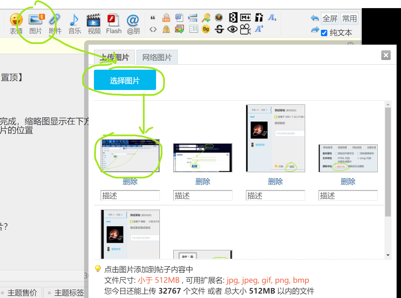Click the 选择图片 upload button
Viewport: 401px width, 298px height.
point(125,80)
